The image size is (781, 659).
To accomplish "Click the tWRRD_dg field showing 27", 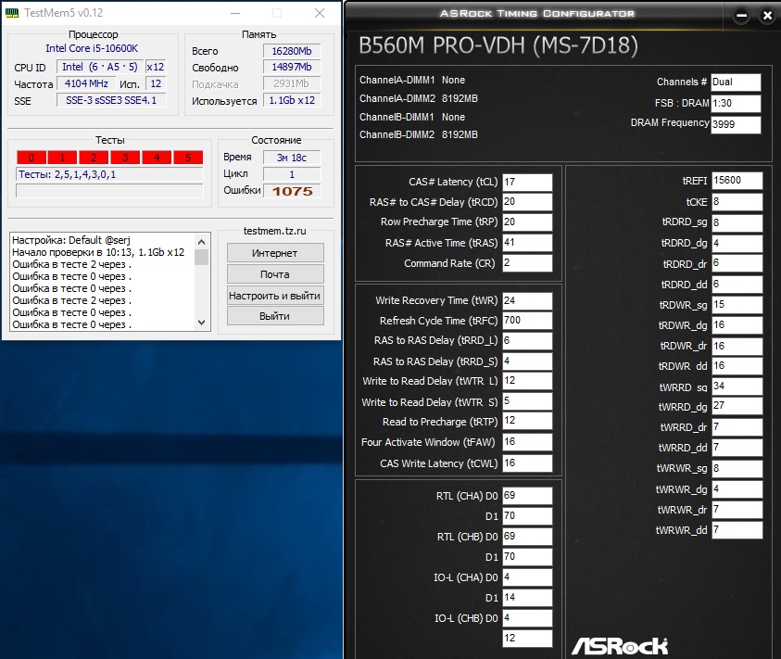I will pyautogui.click(x=737, y=406).
